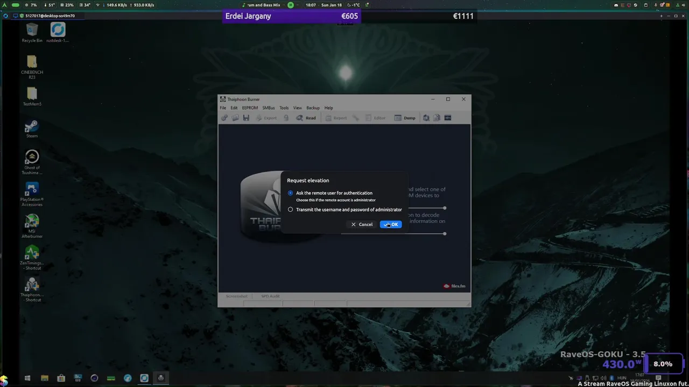Open CINEBENCH R23 folder icon
The height and width of the screenshot is (387, 689).
(32, 67)
